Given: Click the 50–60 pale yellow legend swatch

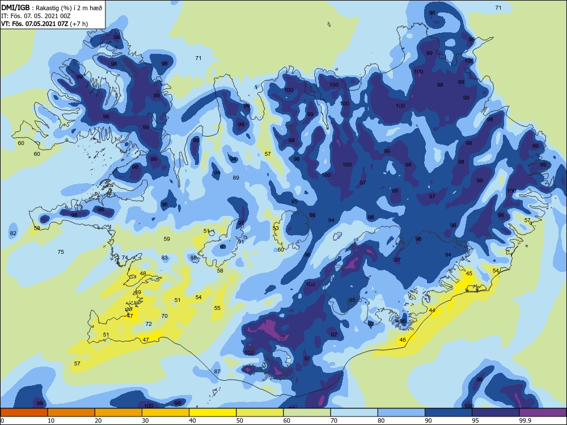Looking at the screenshot, I should click(260, 413).
